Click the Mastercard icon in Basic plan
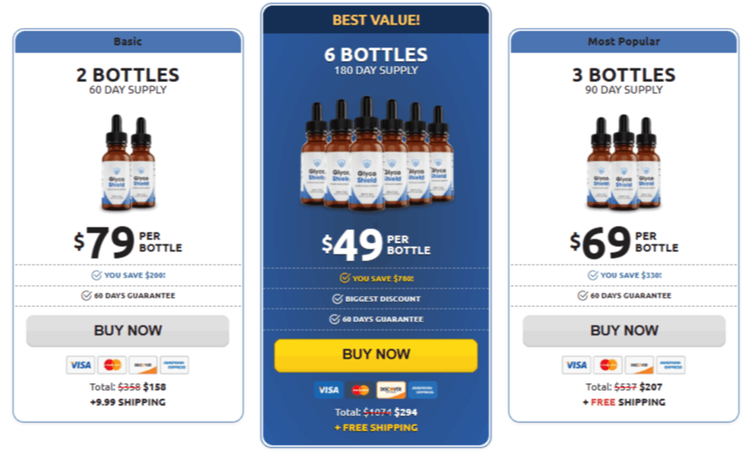752x461 pixels. click(113, 365)
